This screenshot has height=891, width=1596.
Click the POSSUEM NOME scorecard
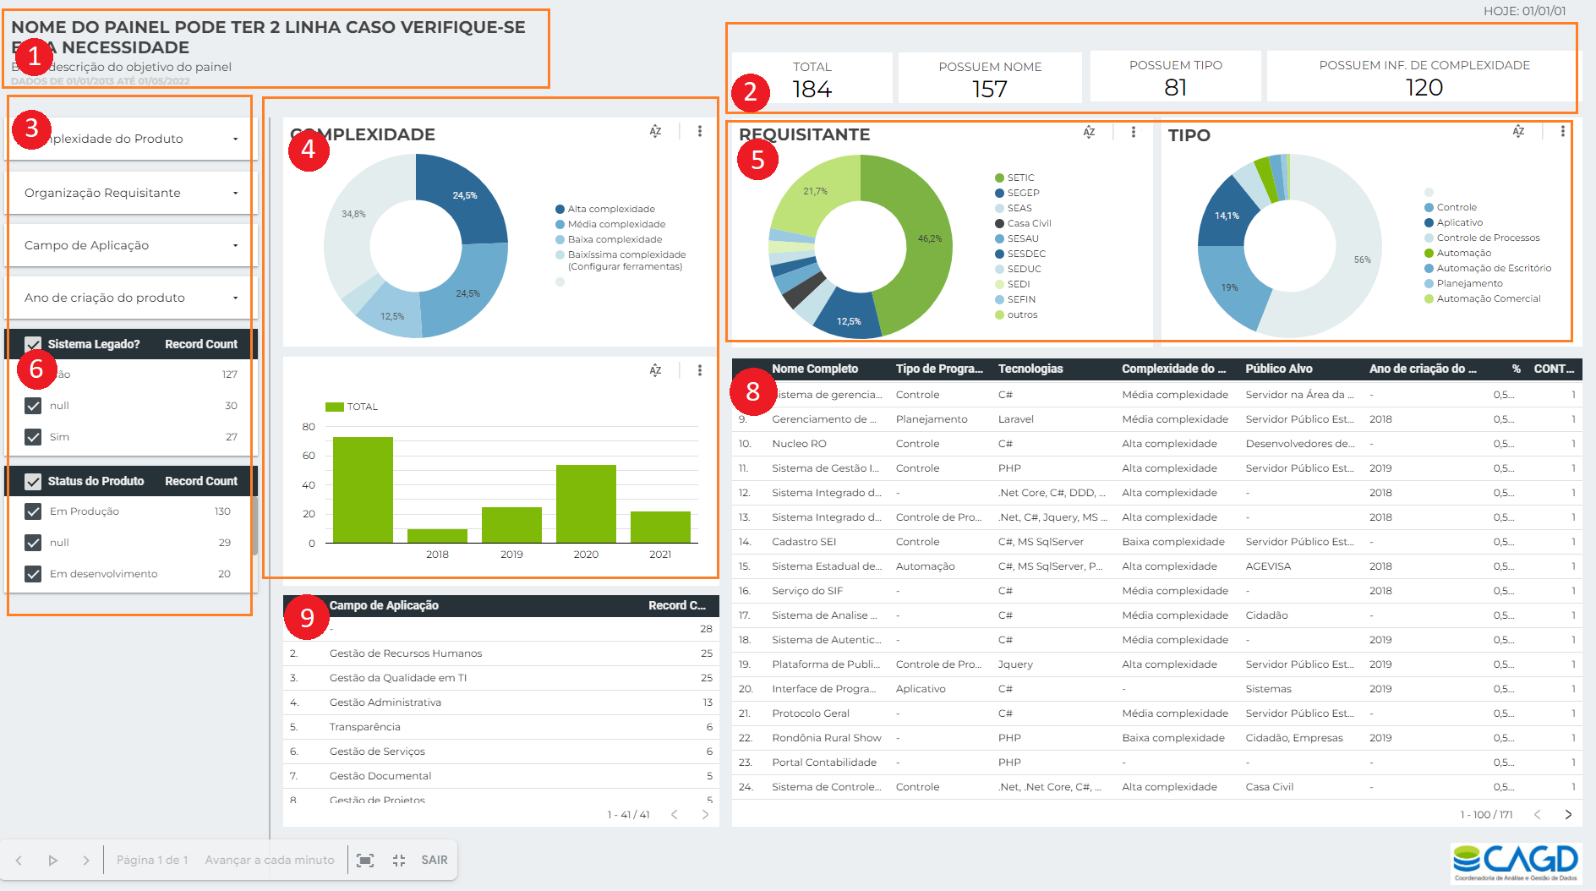(990, 79)
